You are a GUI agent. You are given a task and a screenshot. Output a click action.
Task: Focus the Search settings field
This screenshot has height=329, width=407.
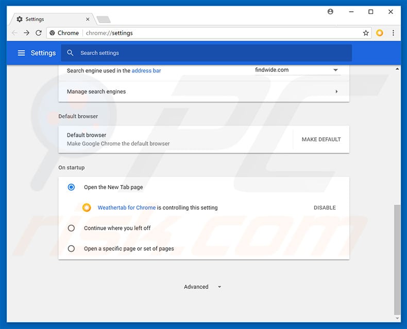tap(207, 53)
